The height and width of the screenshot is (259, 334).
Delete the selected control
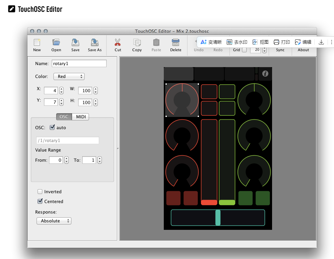[x=176, y=42]
